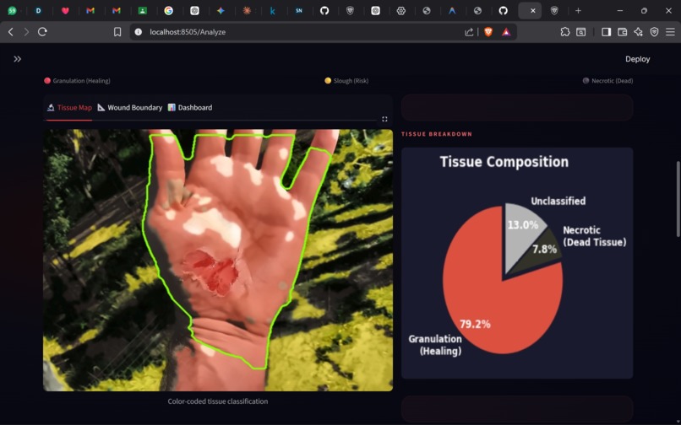This screenshot has width=681, height=425.
Task: Open the Brave Shields lion icon
Action: (488, 32)
